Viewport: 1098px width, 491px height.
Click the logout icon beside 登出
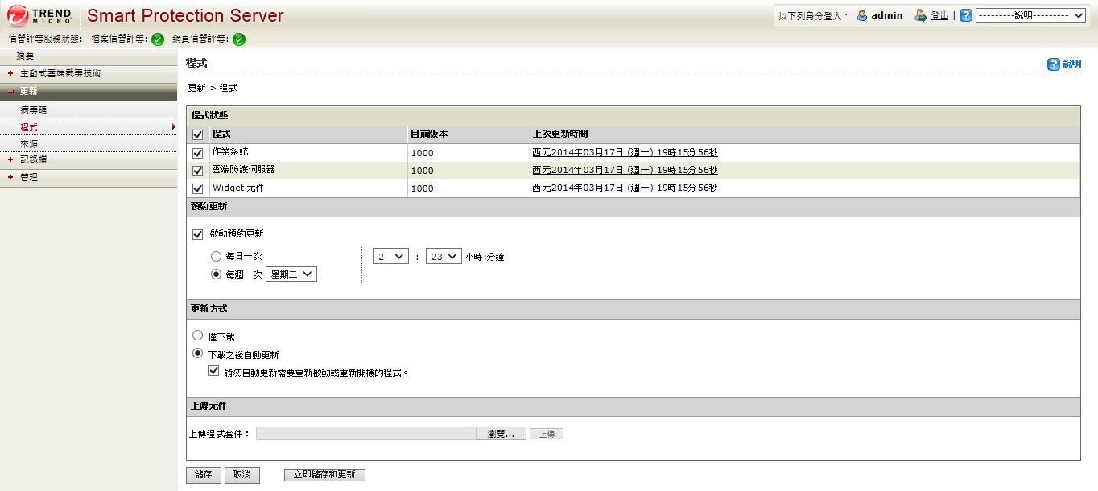(921, 15)
